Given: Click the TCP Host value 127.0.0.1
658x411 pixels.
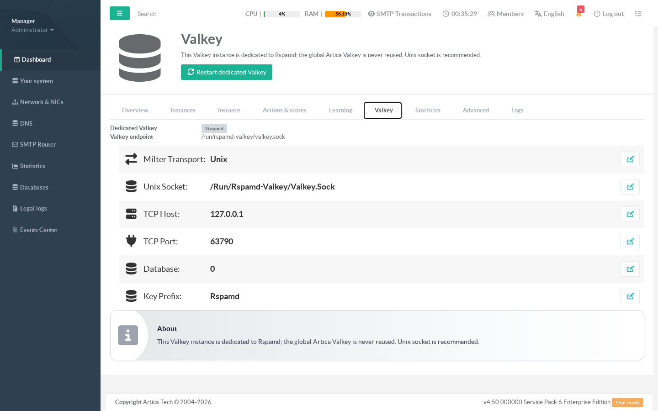Looking at the screenshot, I should (x=227, y=214).
